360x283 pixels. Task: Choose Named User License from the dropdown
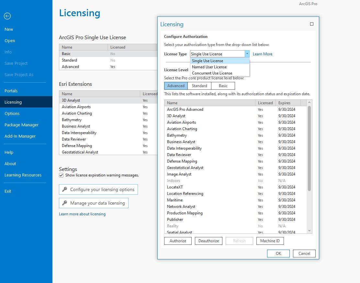tap(209, 67)
